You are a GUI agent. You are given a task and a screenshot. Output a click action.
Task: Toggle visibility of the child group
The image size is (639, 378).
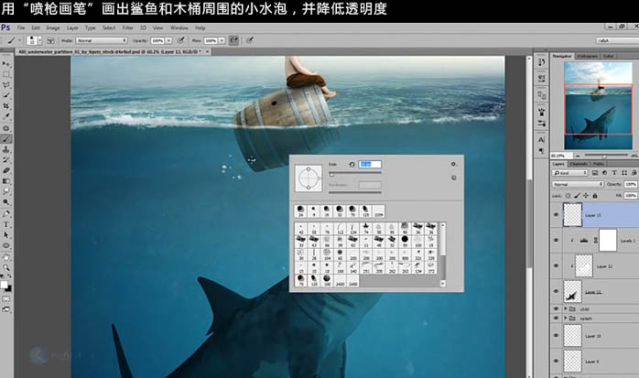point(556,308)
